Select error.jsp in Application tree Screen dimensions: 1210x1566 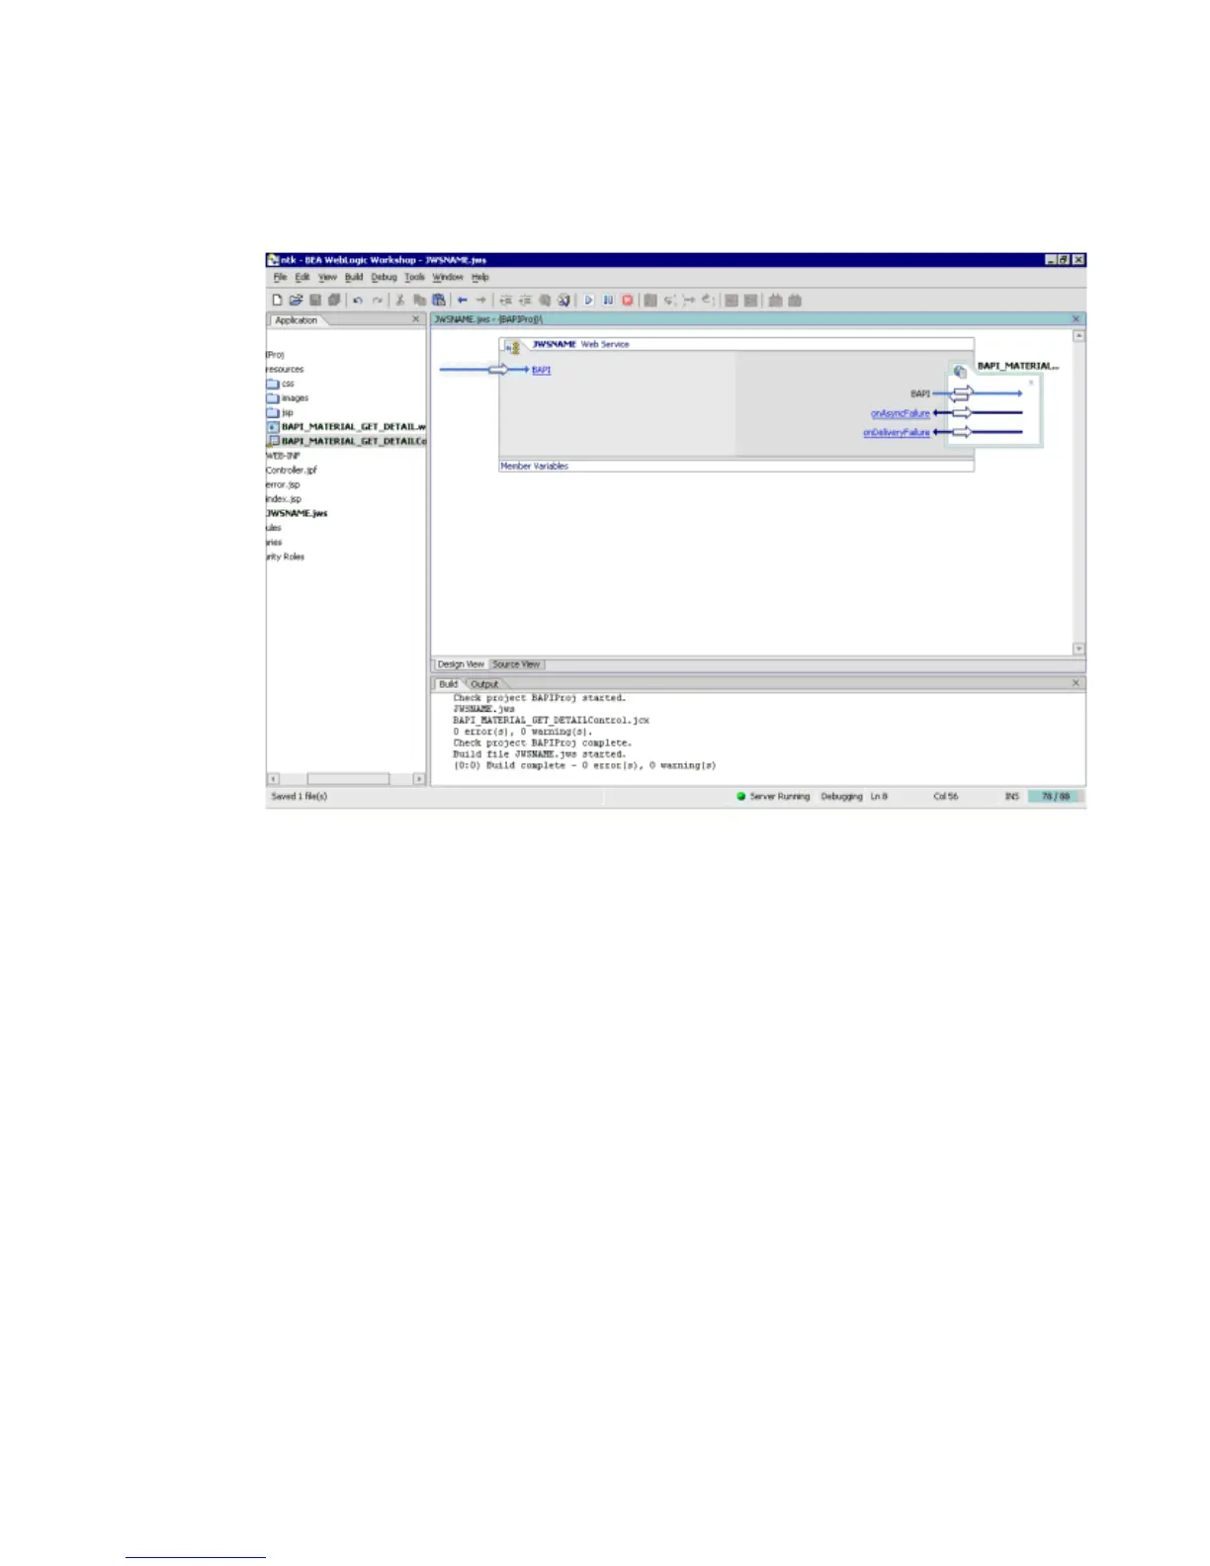(283, 484)
